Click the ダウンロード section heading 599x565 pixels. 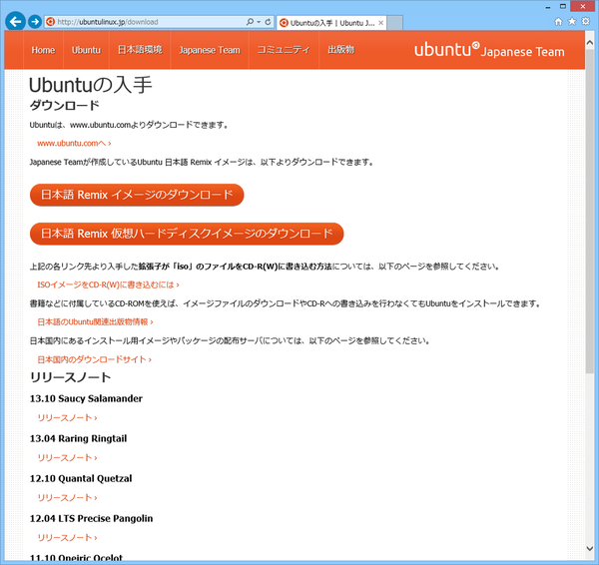(x=65, y=106)
